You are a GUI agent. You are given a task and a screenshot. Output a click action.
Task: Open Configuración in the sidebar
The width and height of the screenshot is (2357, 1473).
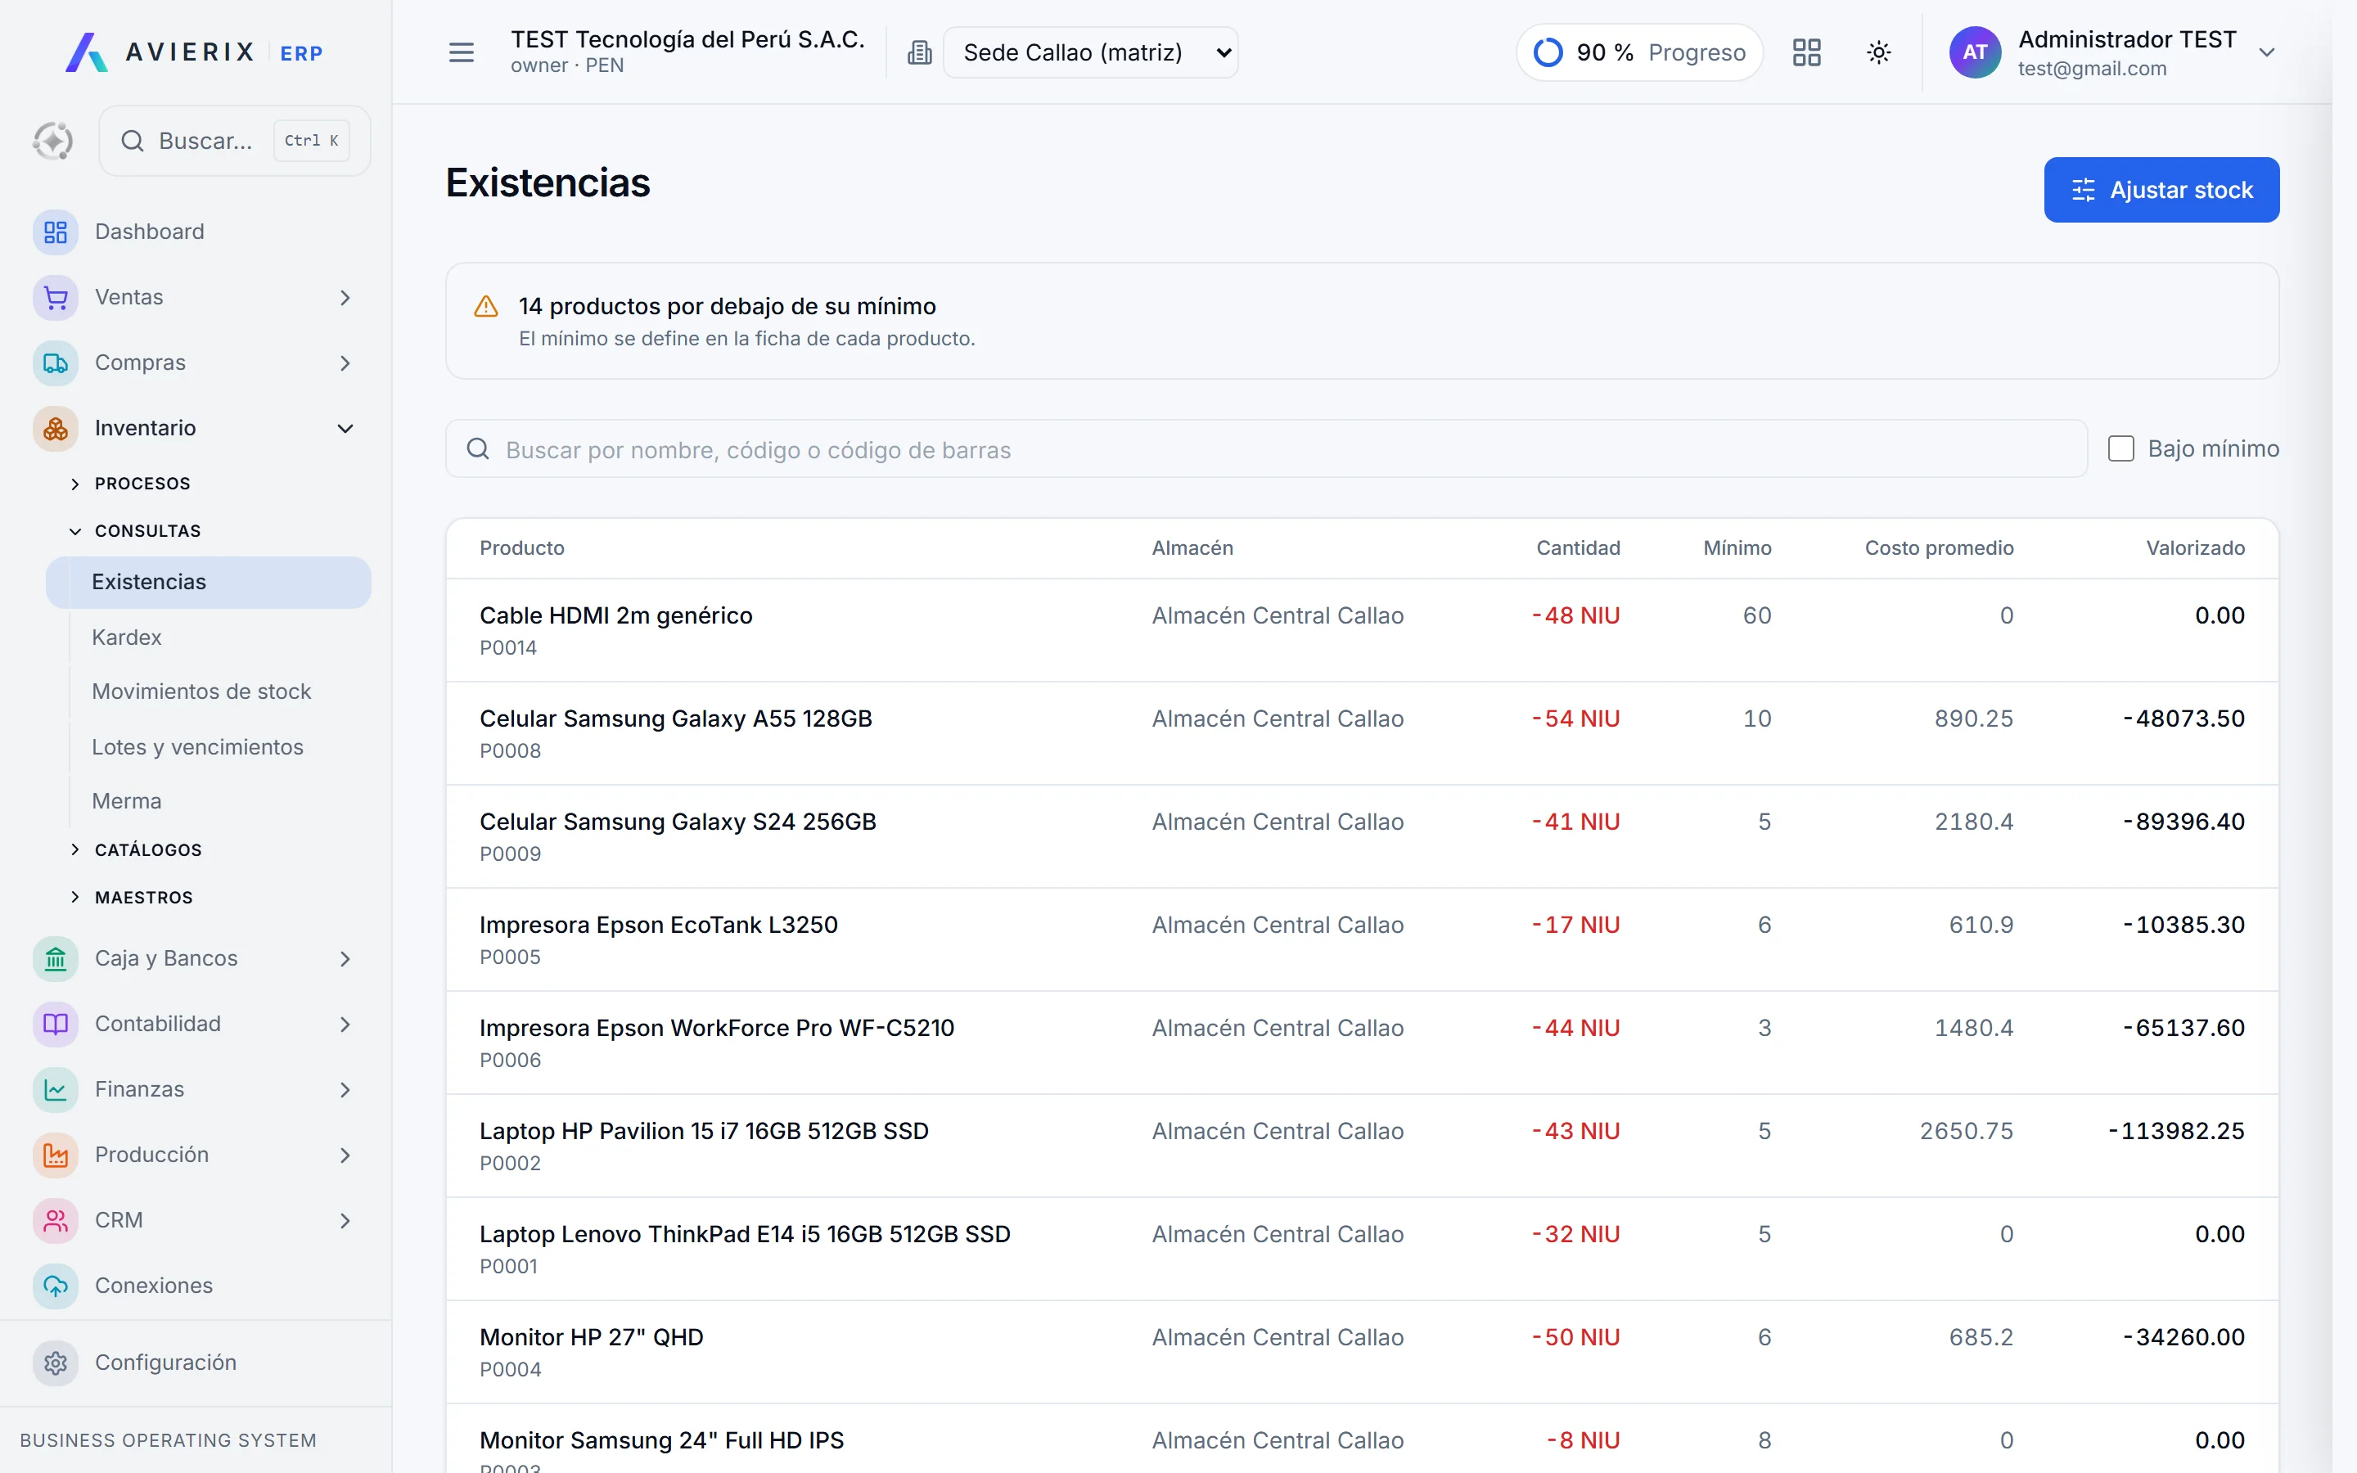click(165, 1362)
